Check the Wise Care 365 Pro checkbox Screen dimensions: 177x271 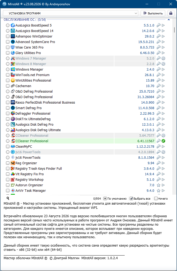pos(8,47)
